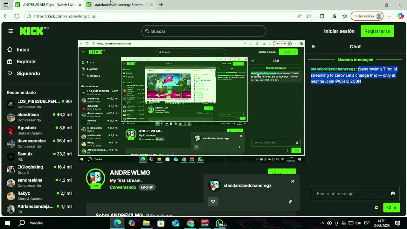Open Adrianozendeja recommended channel
The image size is (407, 229).
[40, 209]
